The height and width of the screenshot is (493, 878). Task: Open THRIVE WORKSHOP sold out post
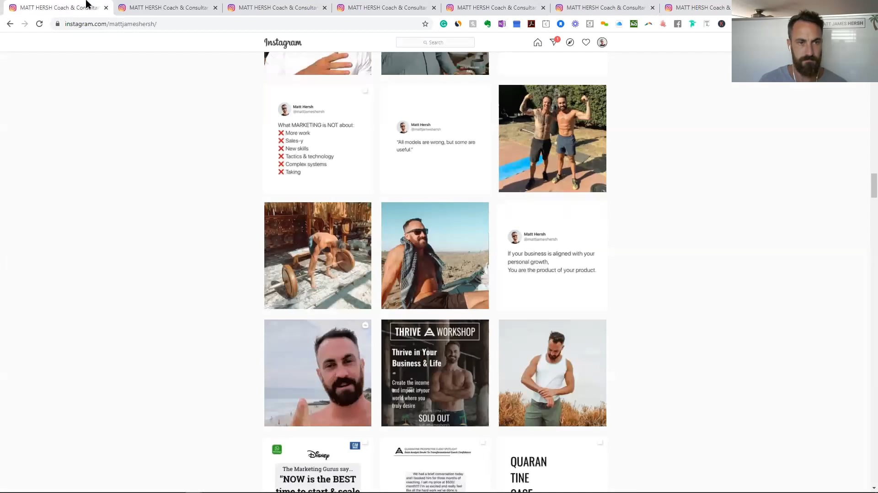tap(435, 373)
